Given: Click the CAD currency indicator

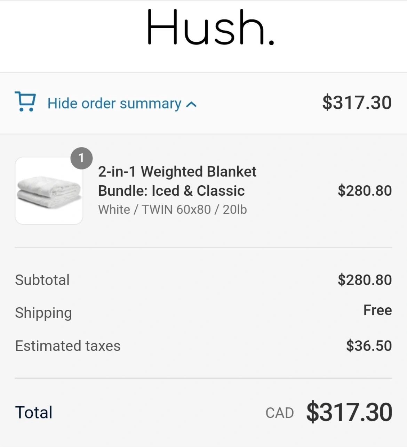Looking at the screenshot, I should click(x=279, y=413).
